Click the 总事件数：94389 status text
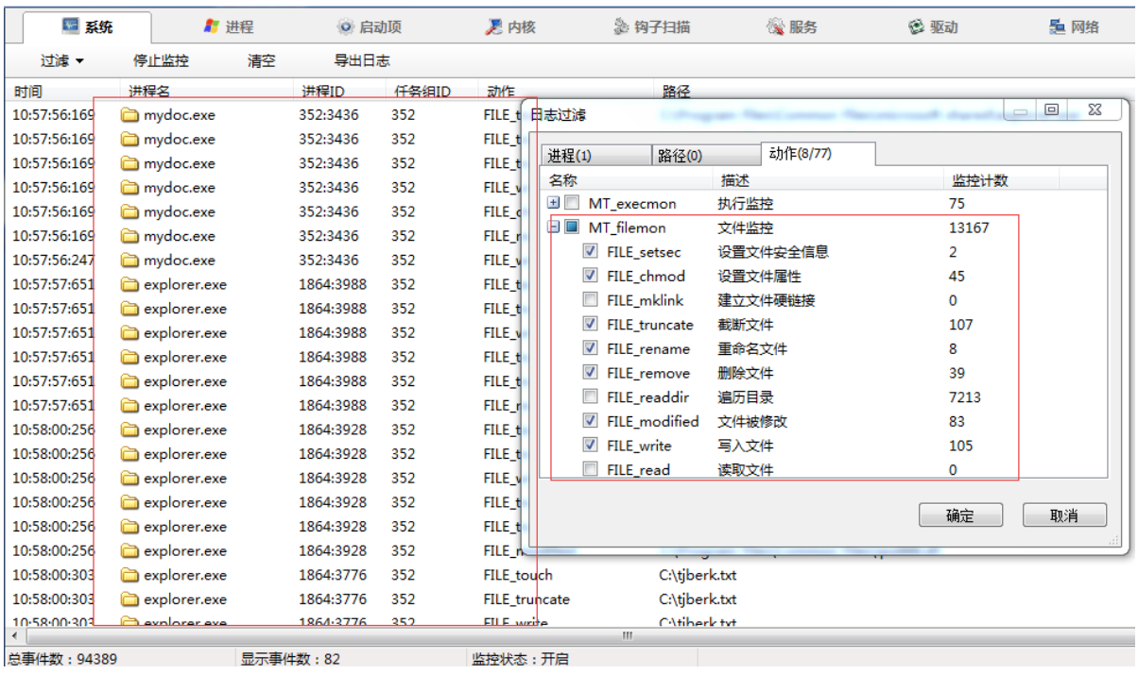Screen dimensions: 1138x691 (x=62, y=659)
